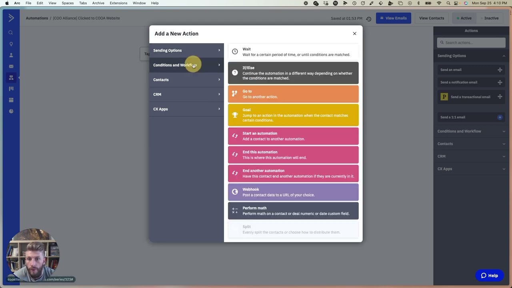This screenshot has width=512, height=288.
Task: Click the clock icon on the Wait action
Action: click(235, 52)
